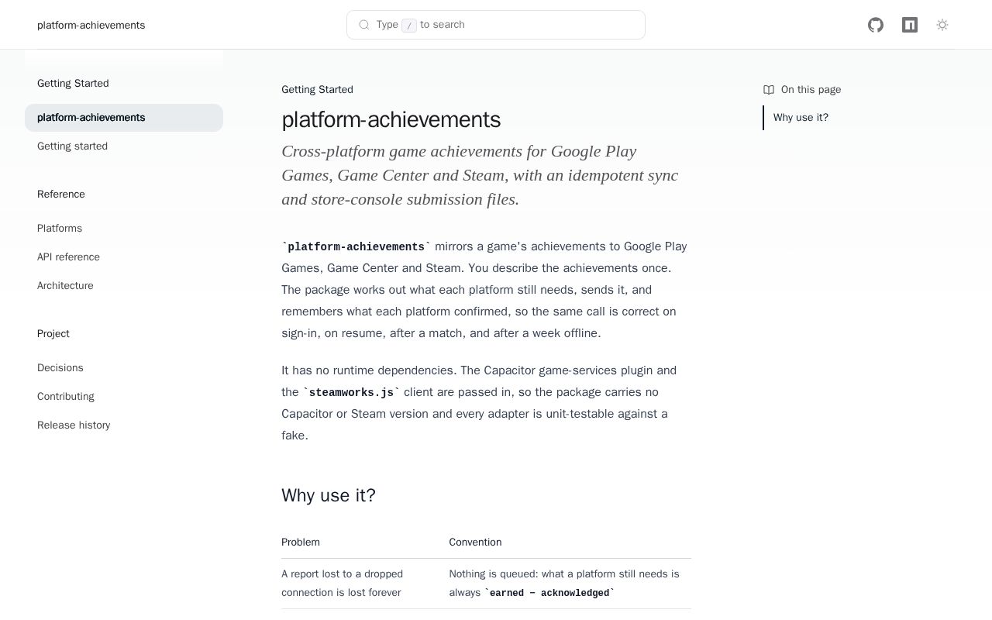The width and height of the screenshot is (992, 620).
Task: Click the 'Getting Started' sidebar group heading
Action: click(x=73, y=84)
